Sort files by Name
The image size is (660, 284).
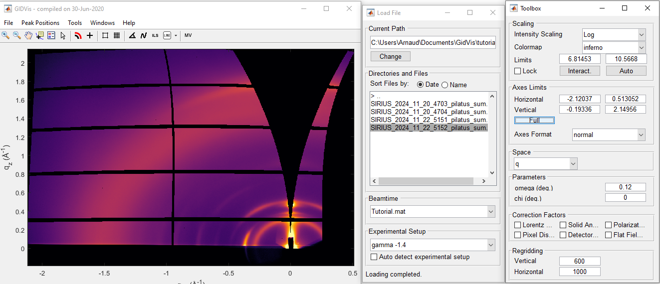coord(454,85)
